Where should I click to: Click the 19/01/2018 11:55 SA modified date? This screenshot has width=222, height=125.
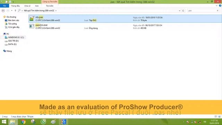[154, 18]
